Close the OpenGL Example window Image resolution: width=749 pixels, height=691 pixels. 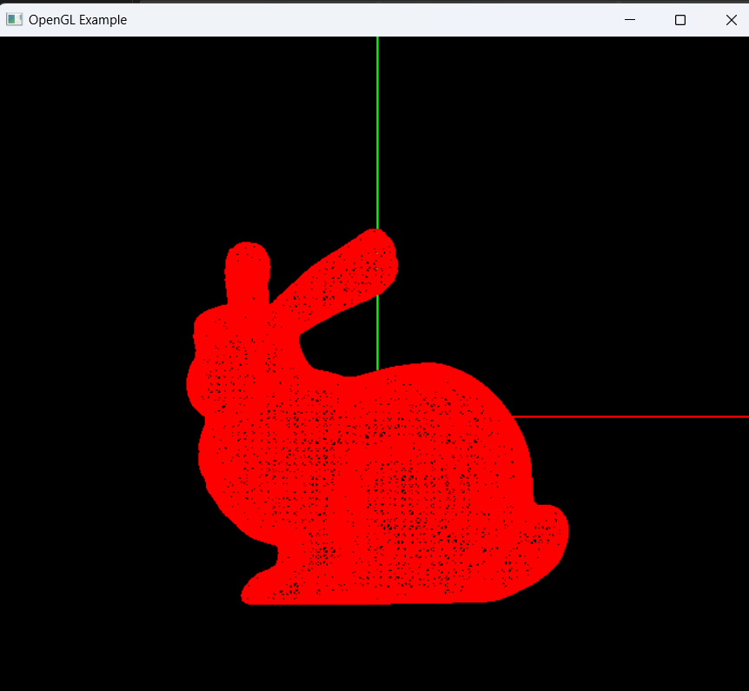click(731, 20)
